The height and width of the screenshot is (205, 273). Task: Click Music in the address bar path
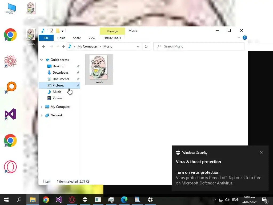coord(108,46)
